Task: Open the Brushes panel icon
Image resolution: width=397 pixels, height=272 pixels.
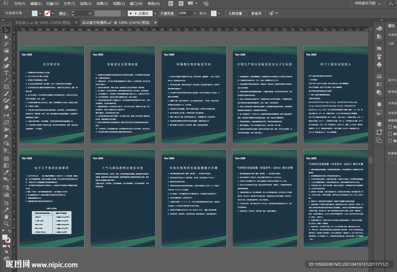Action: pos(379,56)
